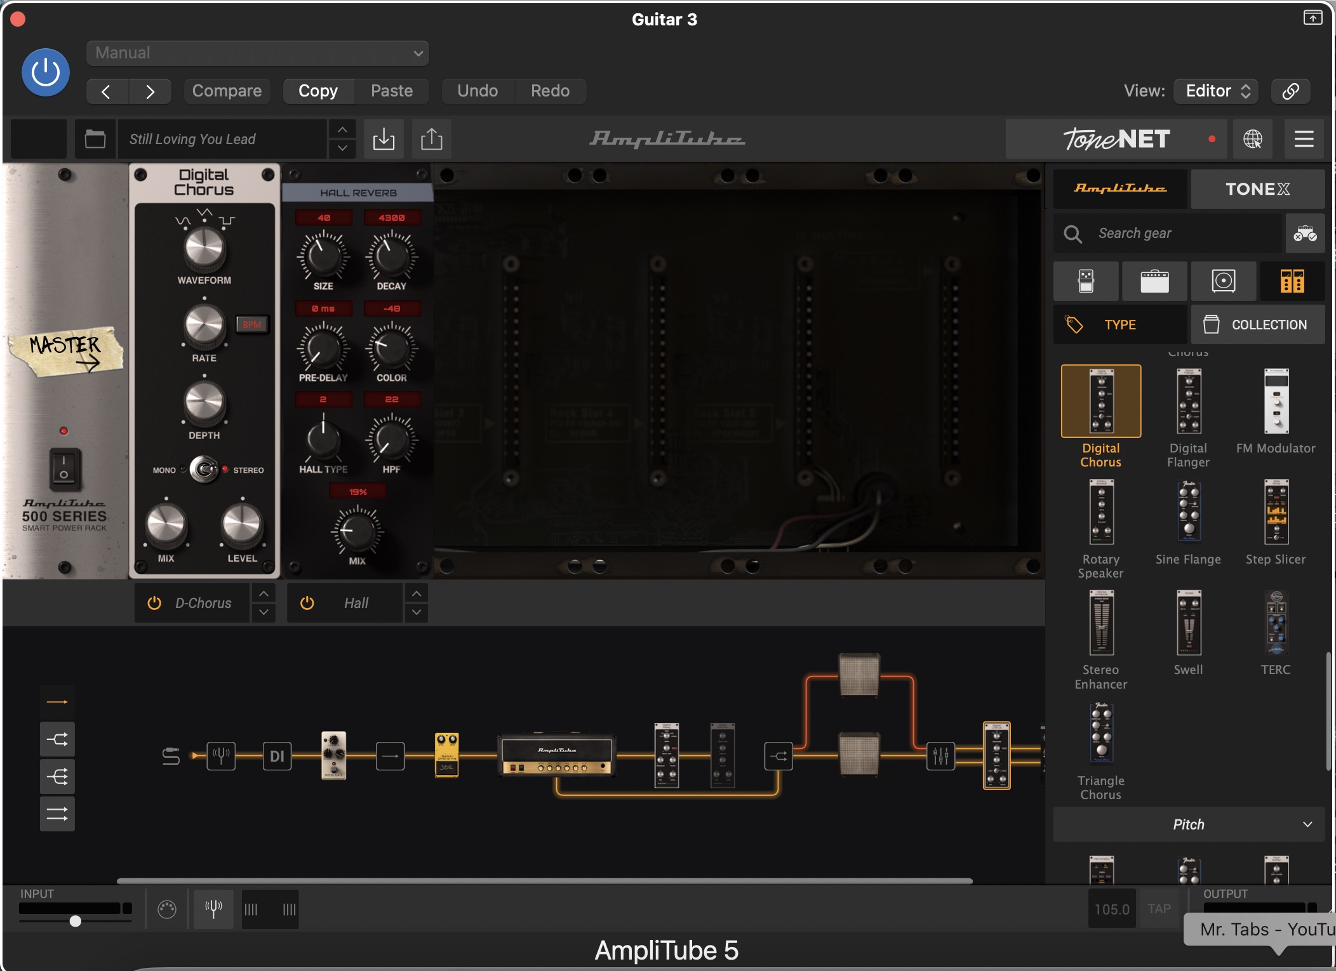This screenshot has width=1336, height=971.
Task: Go to previous preset arrow
Action: pos(107,91)
